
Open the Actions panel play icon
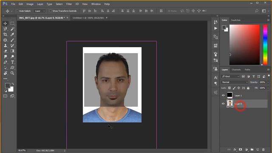tap(215, 28)
